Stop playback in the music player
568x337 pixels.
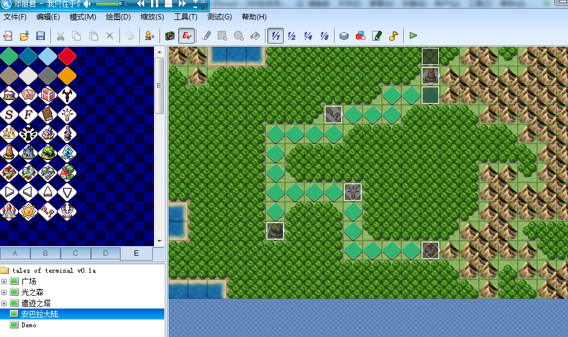169,4
